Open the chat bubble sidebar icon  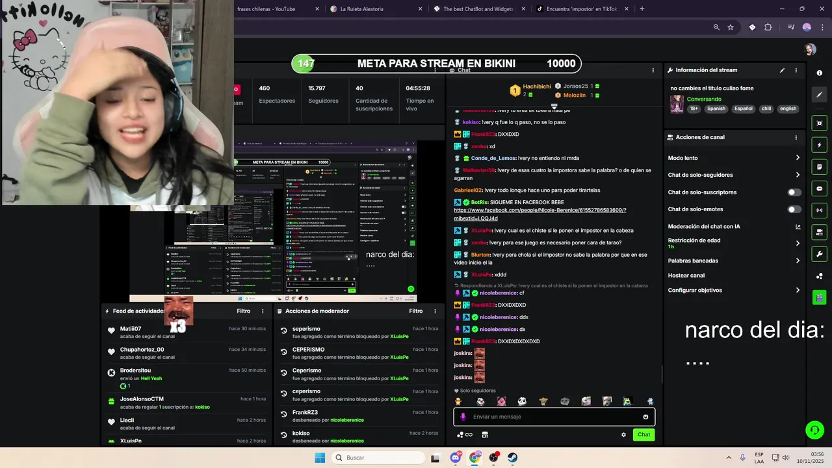(x=819, y=188)
